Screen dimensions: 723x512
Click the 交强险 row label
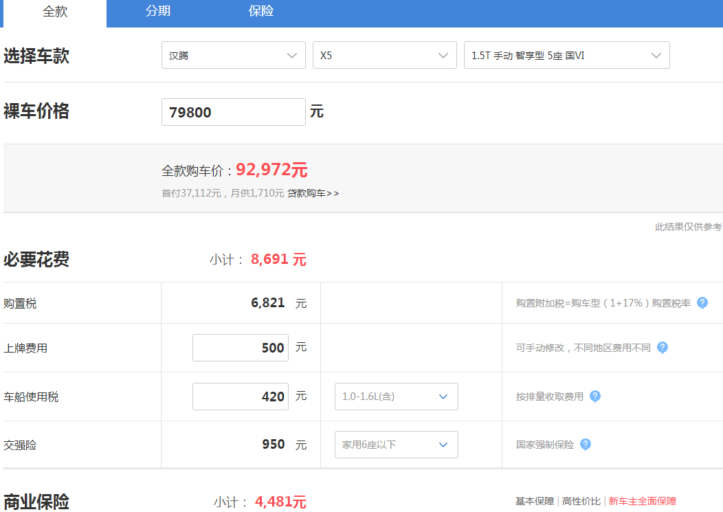[20, 445]
